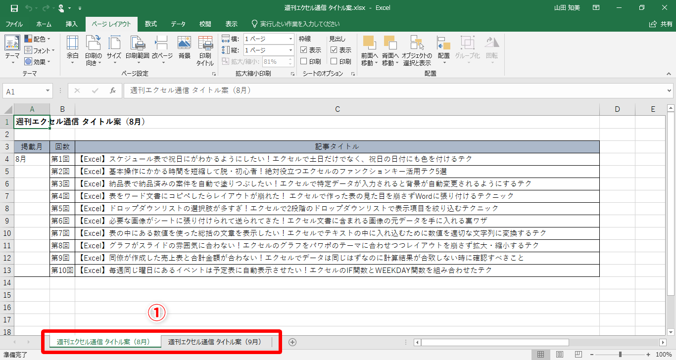Click the Save icon in quick access toolbar
Viewport: 676px width, 360px height.
click(14, 8)
